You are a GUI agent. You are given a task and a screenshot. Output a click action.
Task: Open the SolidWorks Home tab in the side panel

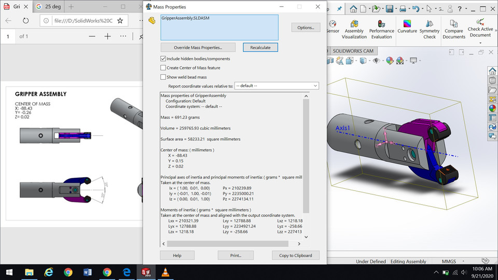492,71
